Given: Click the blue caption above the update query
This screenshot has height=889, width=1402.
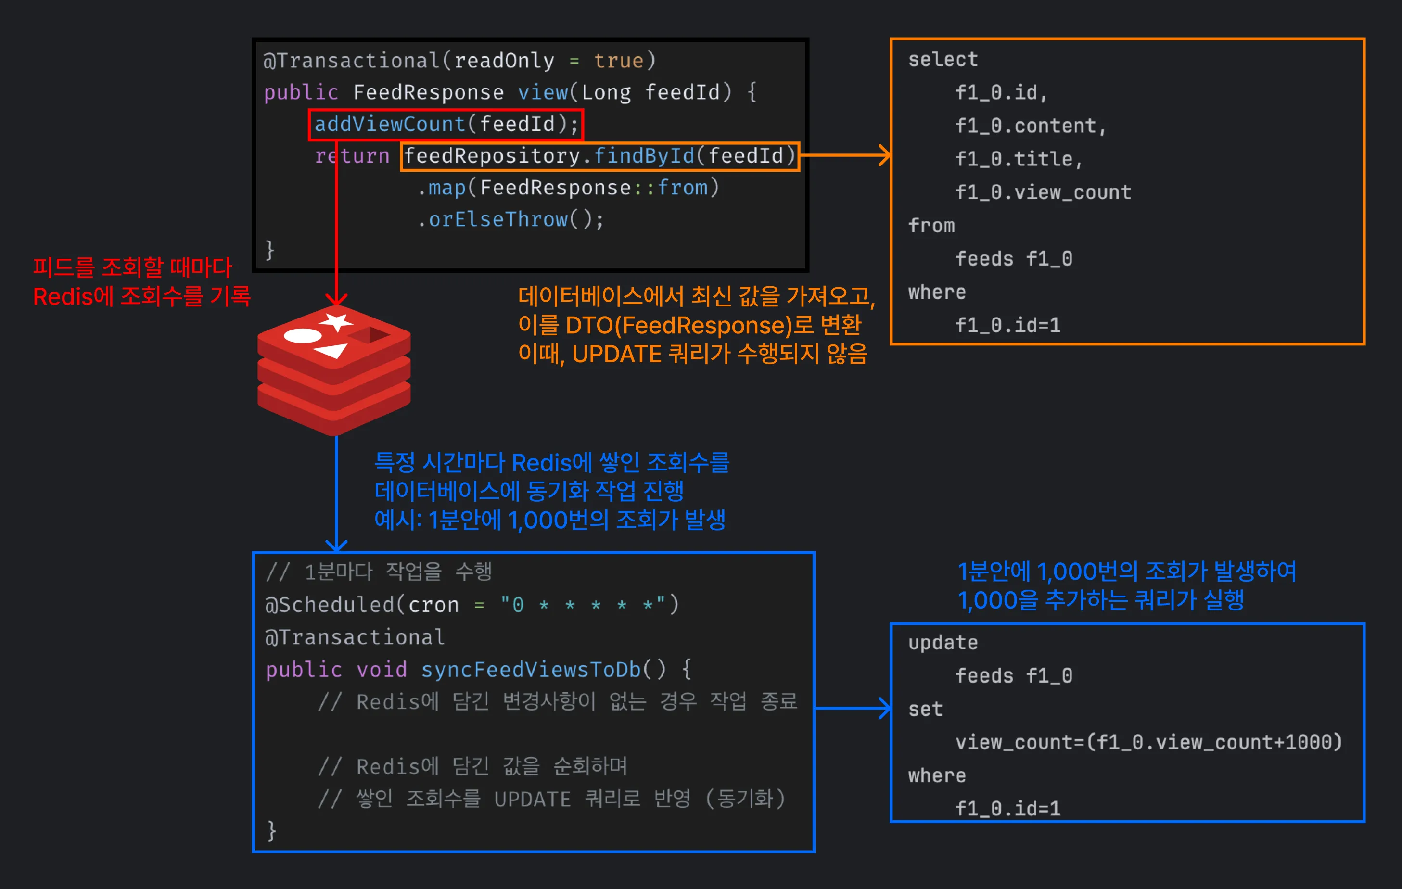Looking at the screenshot, I should 1127,585.
